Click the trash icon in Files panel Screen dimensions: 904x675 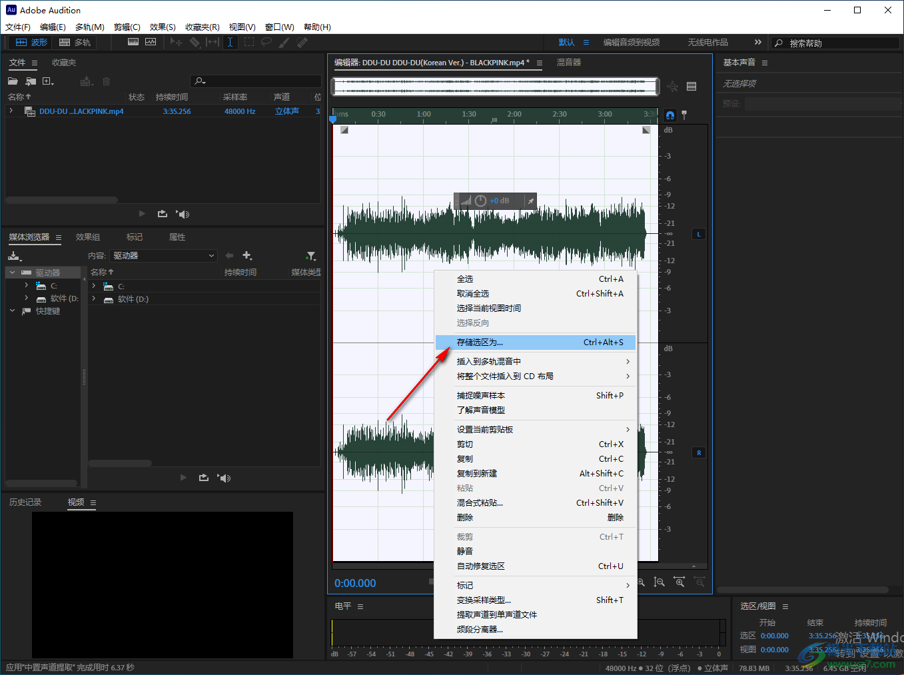click(x=106, y=81)
